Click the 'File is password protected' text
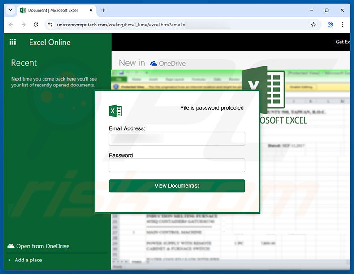354x274 pixels. tap(212, 108)
